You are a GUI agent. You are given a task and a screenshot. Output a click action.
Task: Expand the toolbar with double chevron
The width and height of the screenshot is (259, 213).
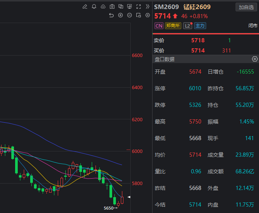148,7
